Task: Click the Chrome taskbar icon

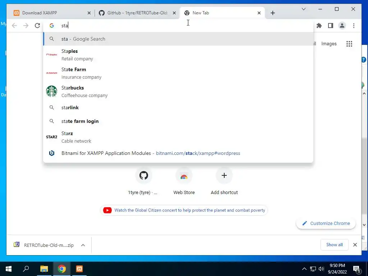Action: click(62, 269)
